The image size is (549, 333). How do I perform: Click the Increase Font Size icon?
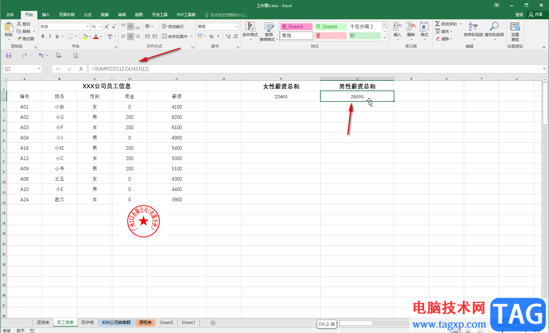[107, 26]
